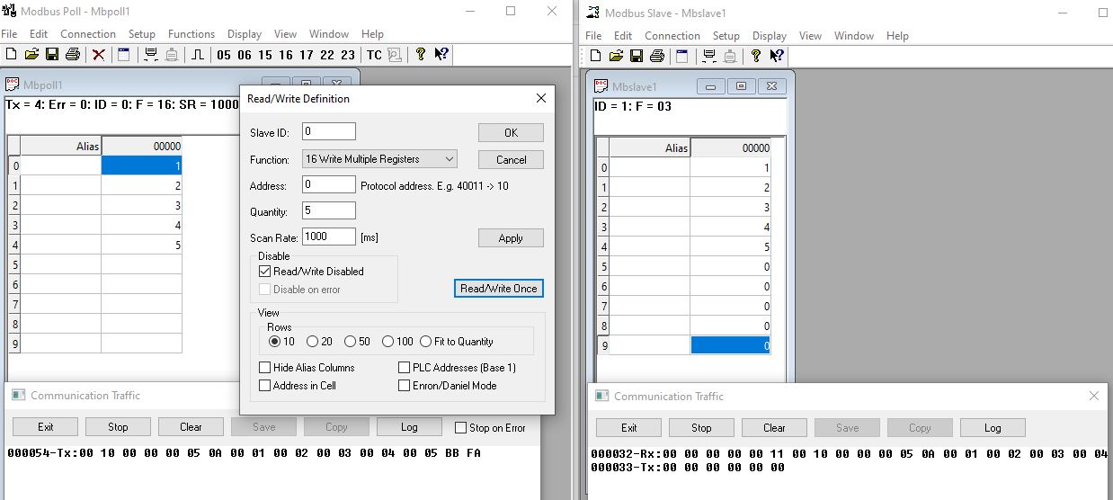Enable PLC Addresses (Base 1) checkbox
Image resolution: width=1113 pixels, height=500 pixels.
[405, 368]
